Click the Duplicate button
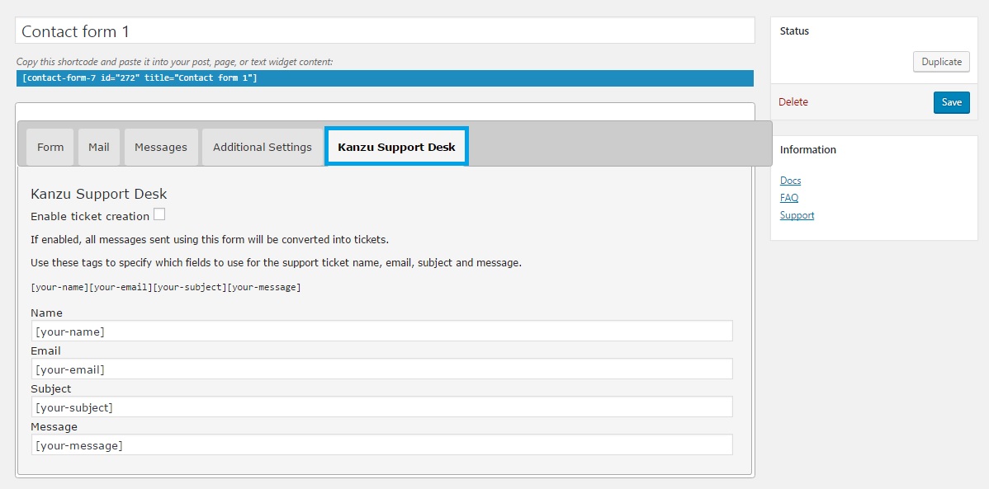Image resolution: width=989 pixels, height=489 pixels. 942,62
